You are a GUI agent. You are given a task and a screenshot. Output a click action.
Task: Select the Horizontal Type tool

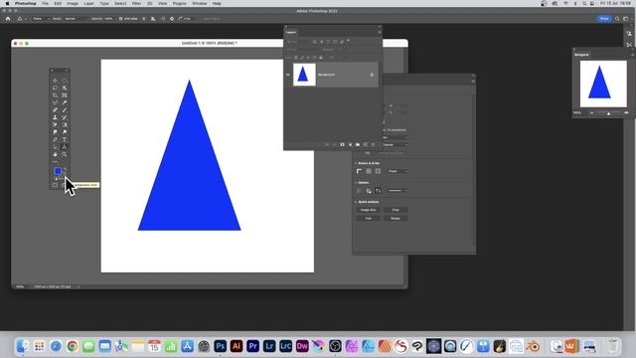64,139
